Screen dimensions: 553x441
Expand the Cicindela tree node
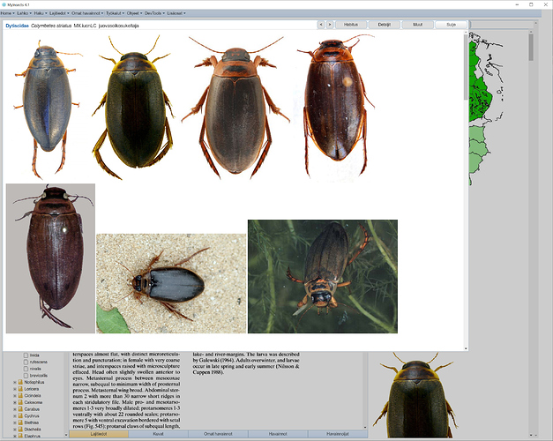pos(15,396)
